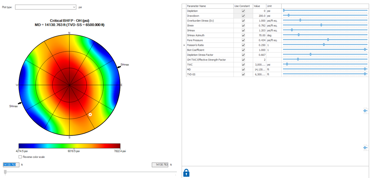Click the Use Constant column header
This screenshot has width=370, height=178.
[x=242, y=6]
